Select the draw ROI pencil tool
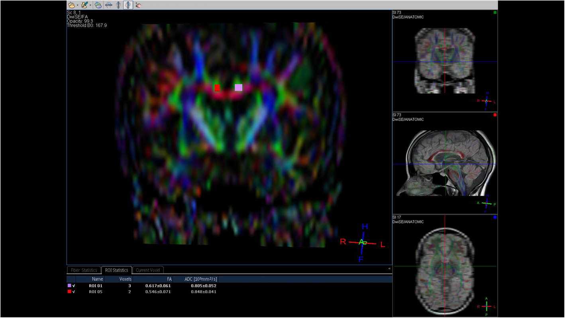The width and height of the screenshot is (565, 318). (84, 5)
